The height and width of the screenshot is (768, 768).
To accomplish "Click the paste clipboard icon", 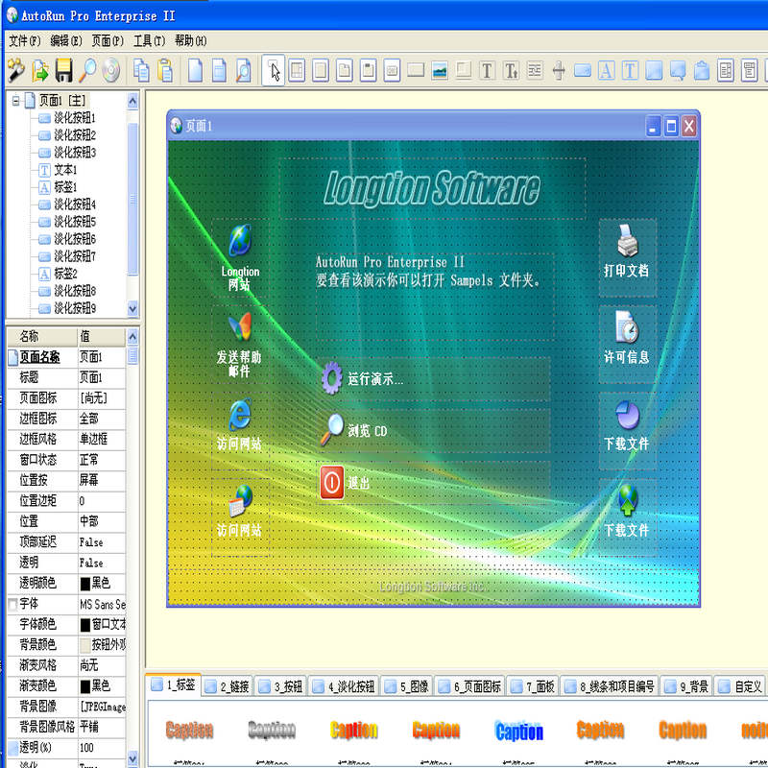I will pyautogui.click(x=165, y=70).
